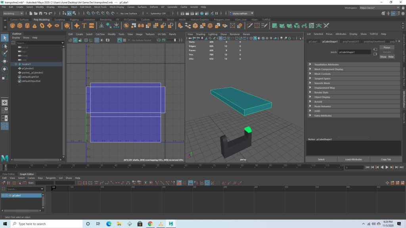The image size is (406, 228).
Task: Switch to the Sculpting shelf tab
Action: tap(59, 19)
